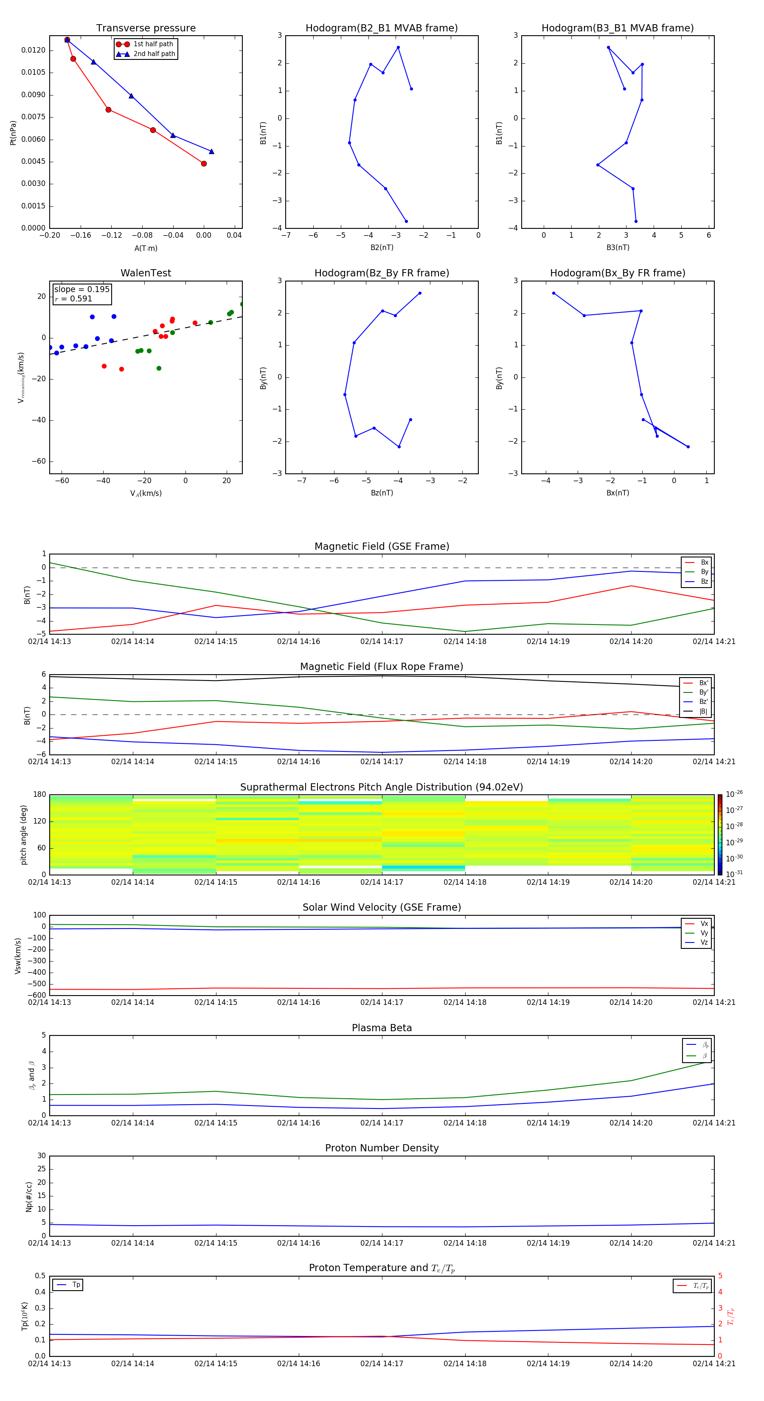Screen dimensions: 764x1401
Task: Click the 'pitch angle (deg)' axis label
Action: [23, 835]
